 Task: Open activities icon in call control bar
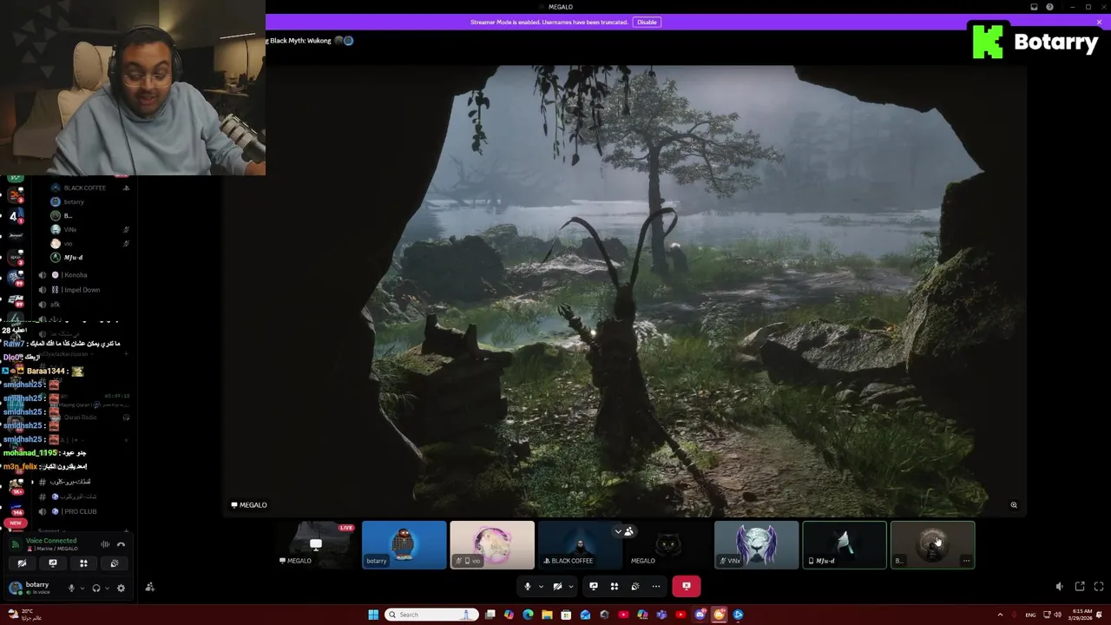pyautogui.click(x=615, y=586)
